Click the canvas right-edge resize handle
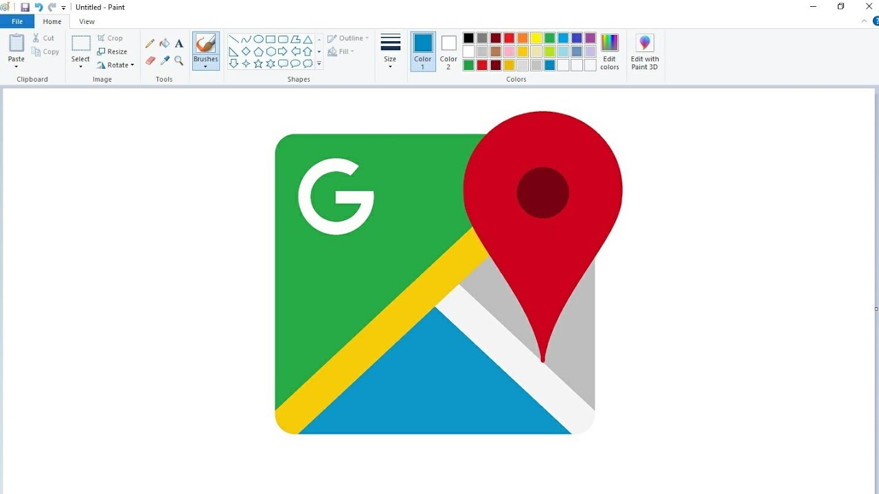Image resolution: width=879 pixels, height=494 pixels. [x=876, y=309]
